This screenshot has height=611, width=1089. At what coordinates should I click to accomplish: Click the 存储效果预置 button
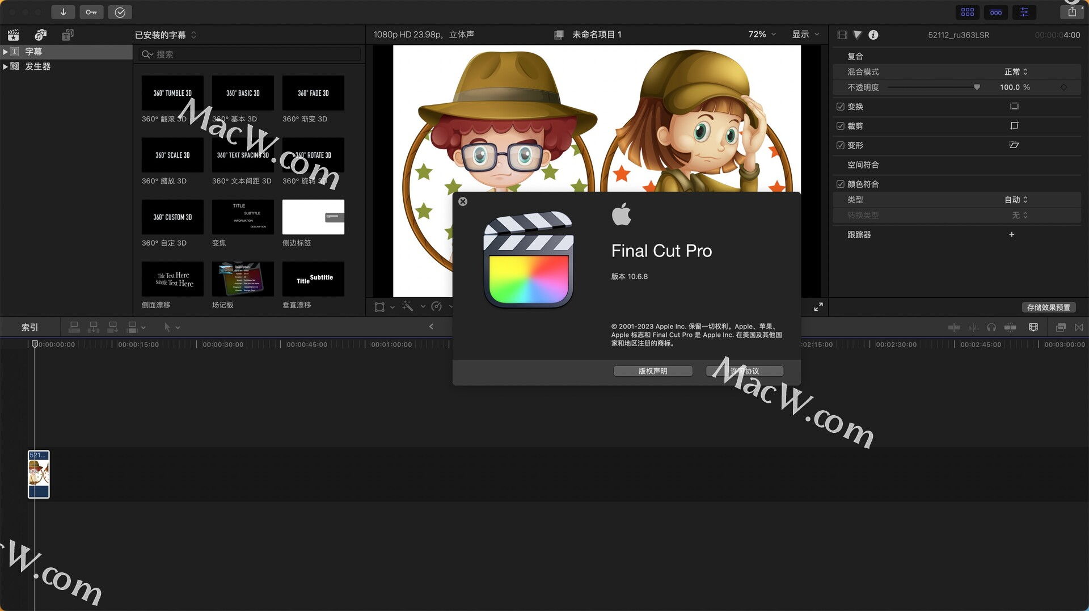(x=1049, y=307)
